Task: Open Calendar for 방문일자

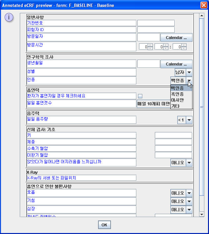Action: tap(176, 37)
